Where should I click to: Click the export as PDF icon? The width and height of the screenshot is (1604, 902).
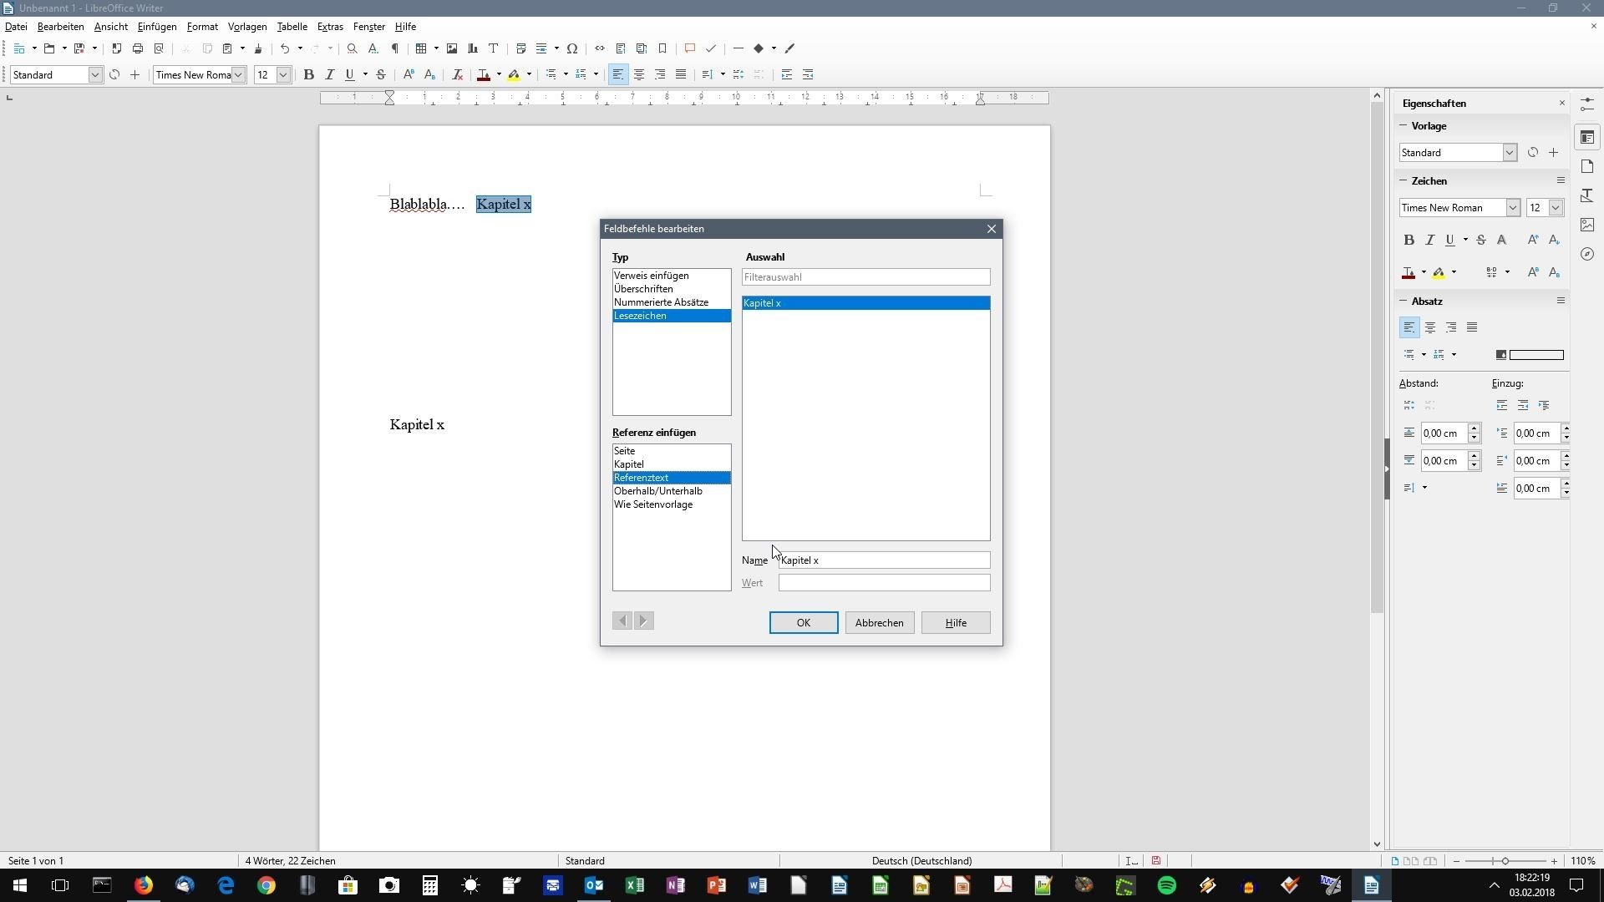click(x=117, y=48)
